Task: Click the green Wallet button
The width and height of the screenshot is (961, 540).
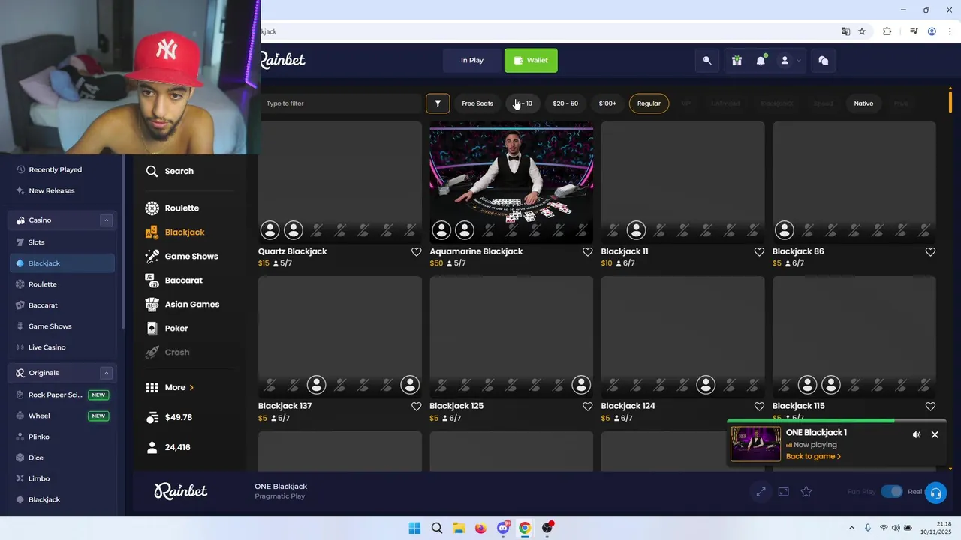Action: pyautogui.click(x=531, y=61)
